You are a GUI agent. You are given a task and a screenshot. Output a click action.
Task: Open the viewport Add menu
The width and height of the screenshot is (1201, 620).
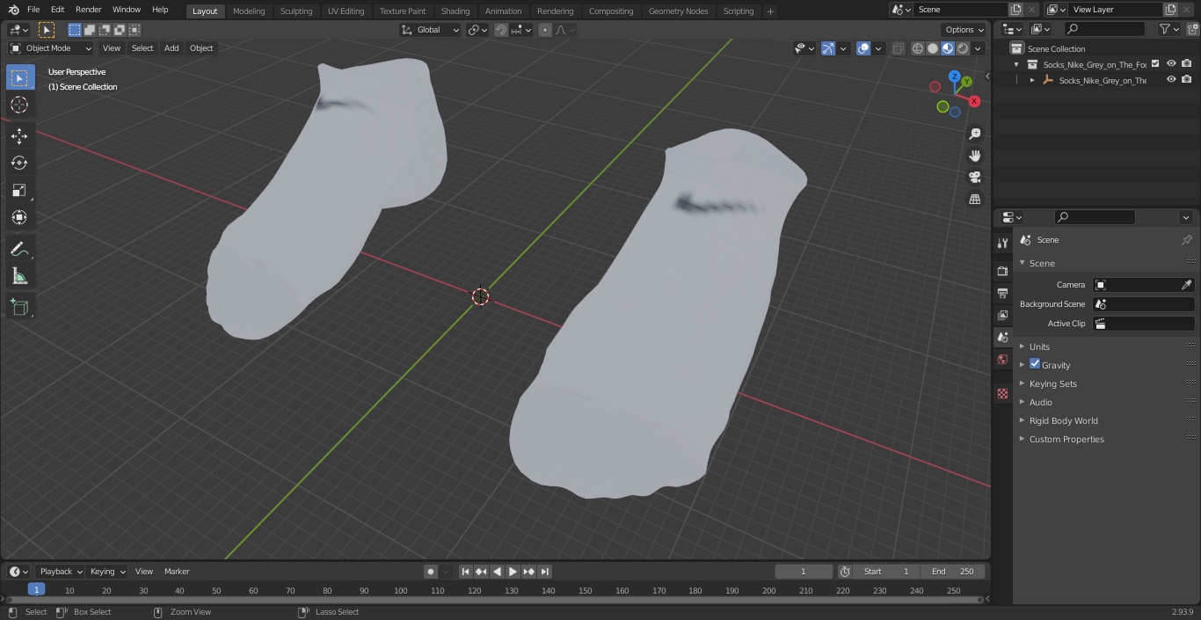point(171,48)
